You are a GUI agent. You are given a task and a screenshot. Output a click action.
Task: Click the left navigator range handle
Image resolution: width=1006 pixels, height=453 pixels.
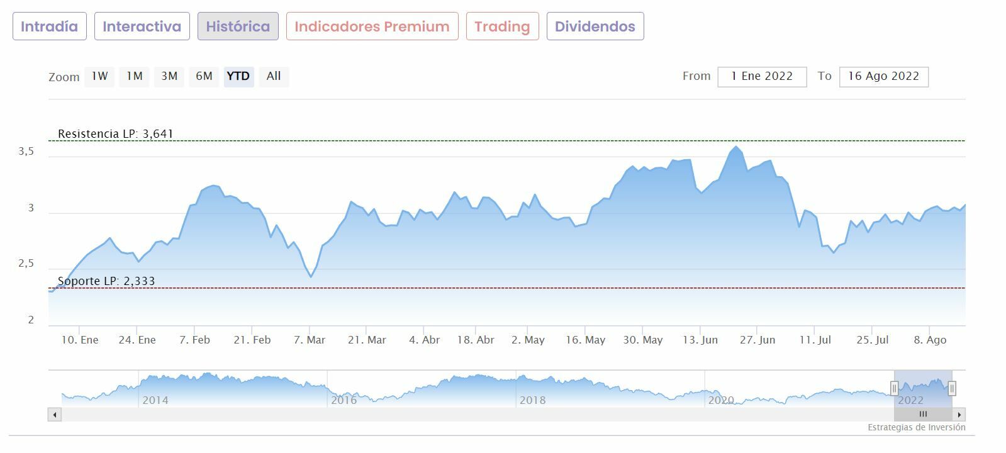pos(894,388)
